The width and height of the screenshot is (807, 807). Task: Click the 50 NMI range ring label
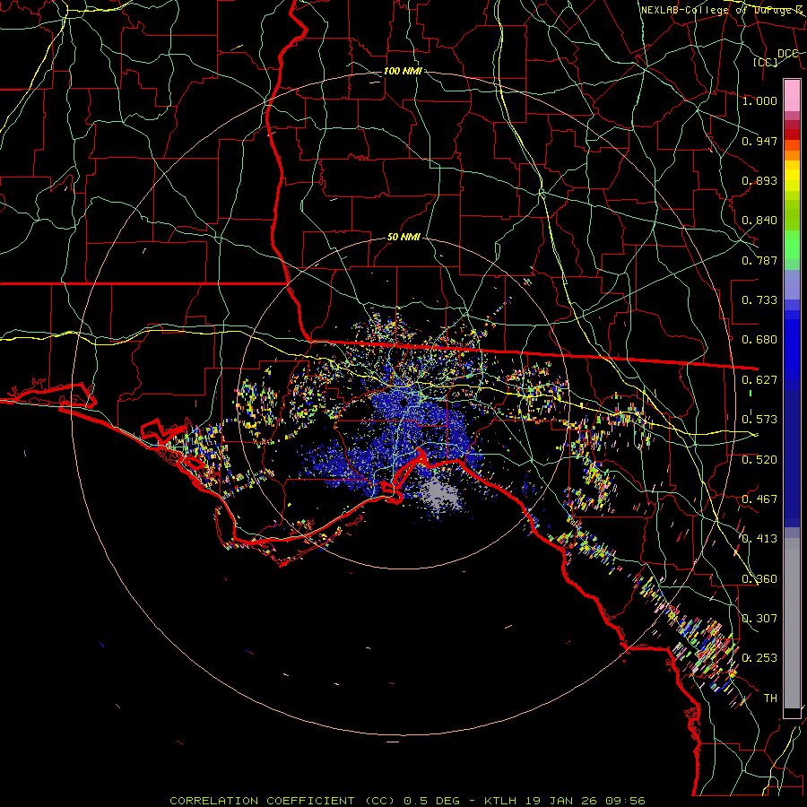[x=403, y=238]
